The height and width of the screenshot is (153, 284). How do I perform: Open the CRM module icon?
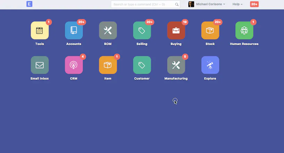click(x=74, y=65)
